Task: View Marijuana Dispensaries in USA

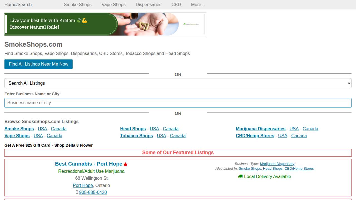Action: tap(294, 129)
